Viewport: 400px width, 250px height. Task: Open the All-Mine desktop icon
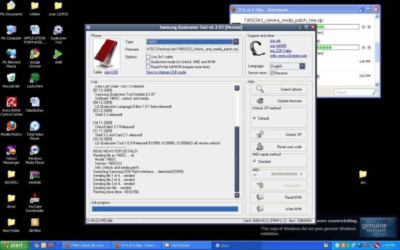tap(34, 224)
